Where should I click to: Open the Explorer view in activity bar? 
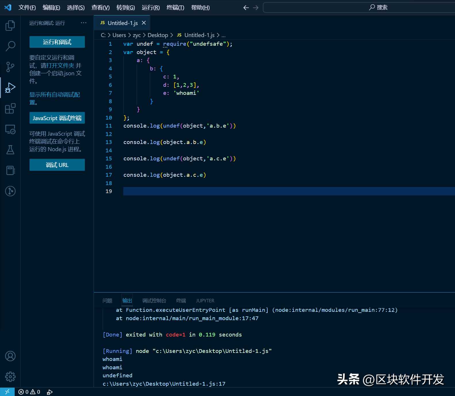tap(10, 26)
